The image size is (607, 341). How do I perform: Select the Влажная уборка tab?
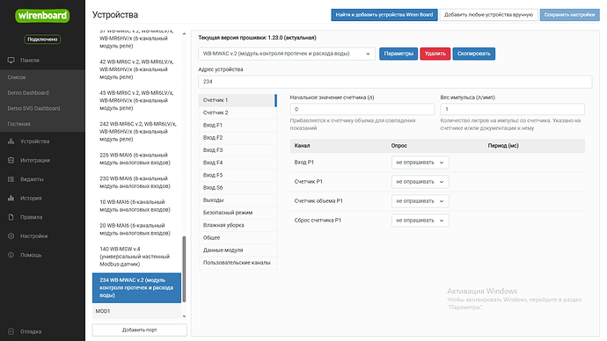click(238, 225)
